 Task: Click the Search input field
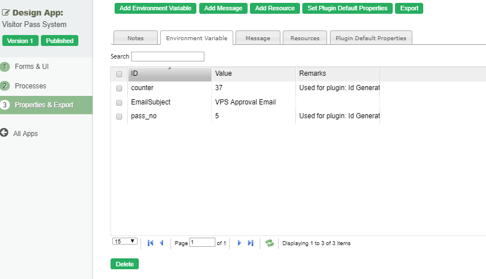coord(168,56)
